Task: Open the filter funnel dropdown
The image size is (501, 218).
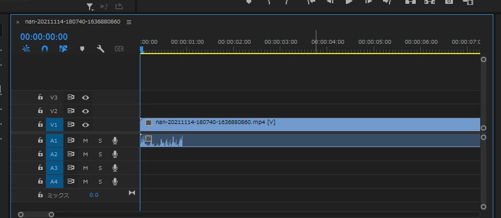Action: [90, 7]
